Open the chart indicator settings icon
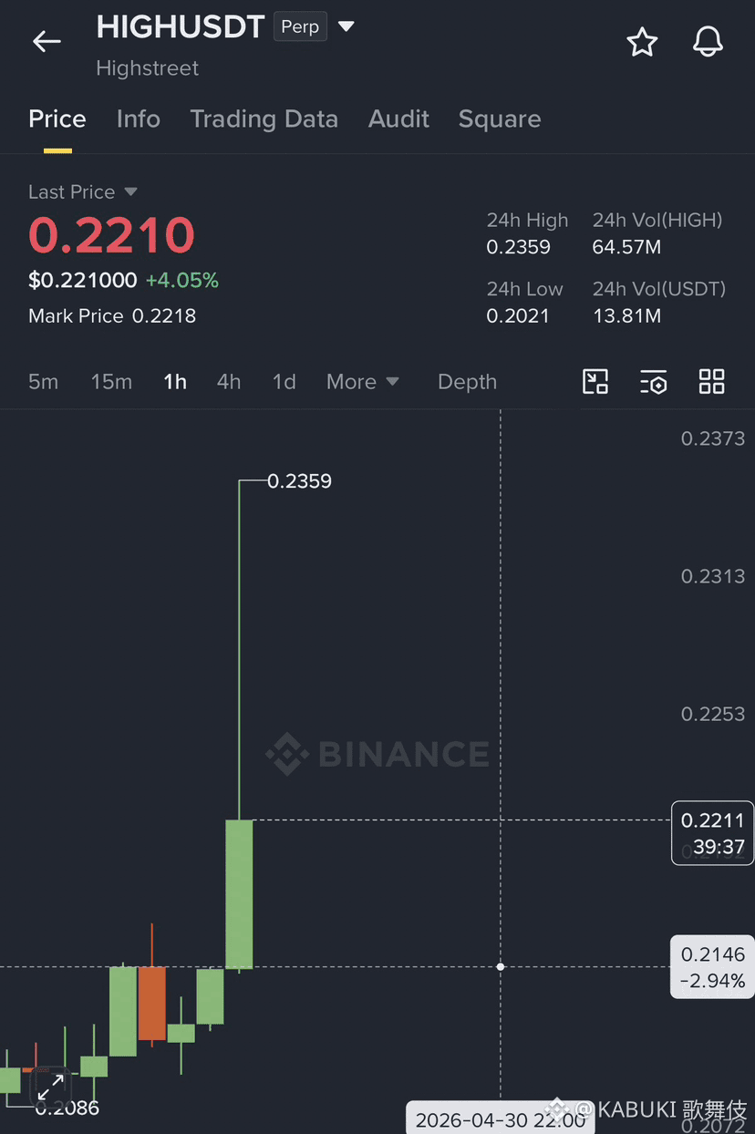 (x=654, y=382)
